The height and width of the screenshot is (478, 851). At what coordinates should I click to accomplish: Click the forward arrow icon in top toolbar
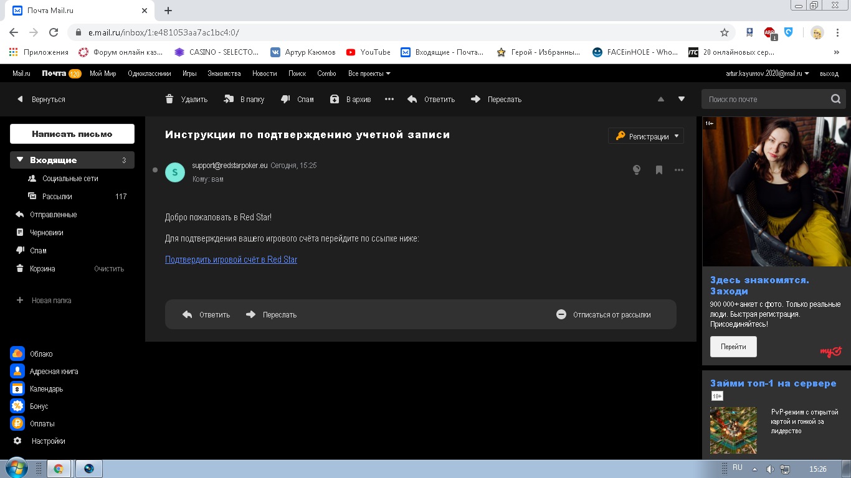(x=476, y=99)
